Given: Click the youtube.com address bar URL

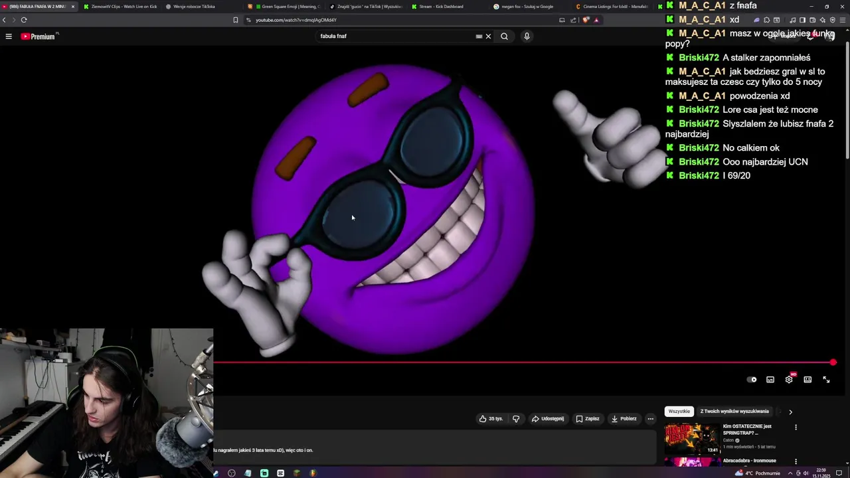Looking at the screenshot, I should tap(296, 20).
